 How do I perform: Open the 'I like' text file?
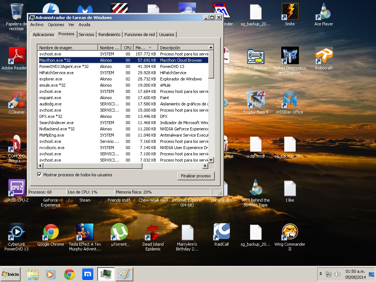tap(290, 191)
